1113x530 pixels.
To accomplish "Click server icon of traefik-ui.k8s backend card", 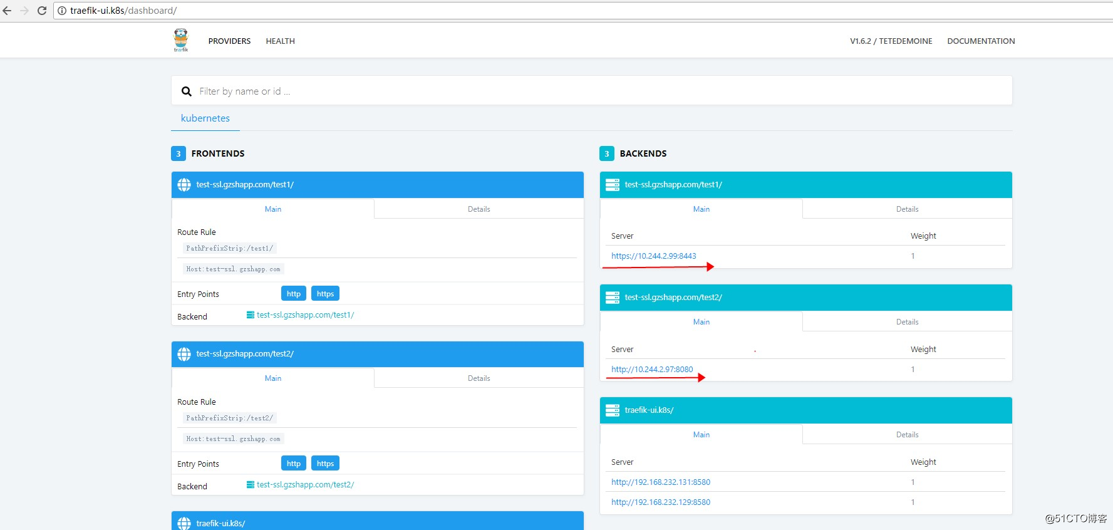I will point(613,410).
